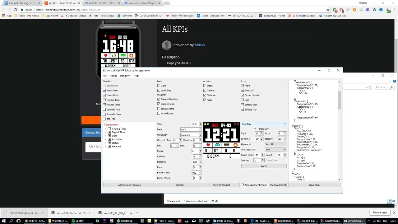Open the Malus designer link
Screen dimensions: 398x224
pyautogui.click(x=200, y=45)
